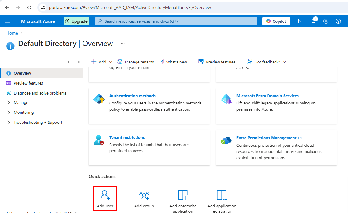Click the sidebar close X icon
The width and height of the screenshot is (348, 213).
(x=68, y=62)
